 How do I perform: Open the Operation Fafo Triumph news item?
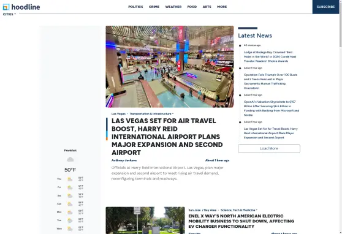pos(270,81)
